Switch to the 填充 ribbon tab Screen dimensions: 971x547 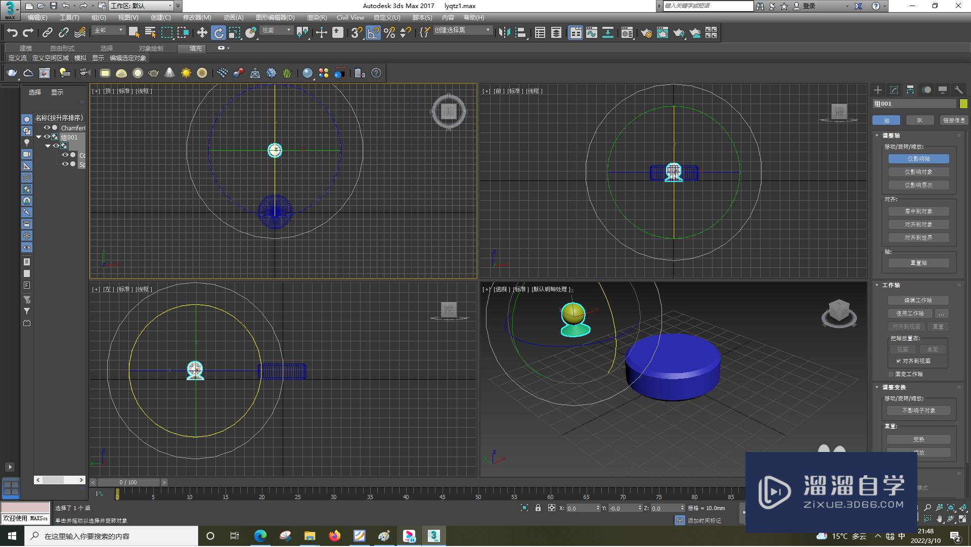point(196,49)
